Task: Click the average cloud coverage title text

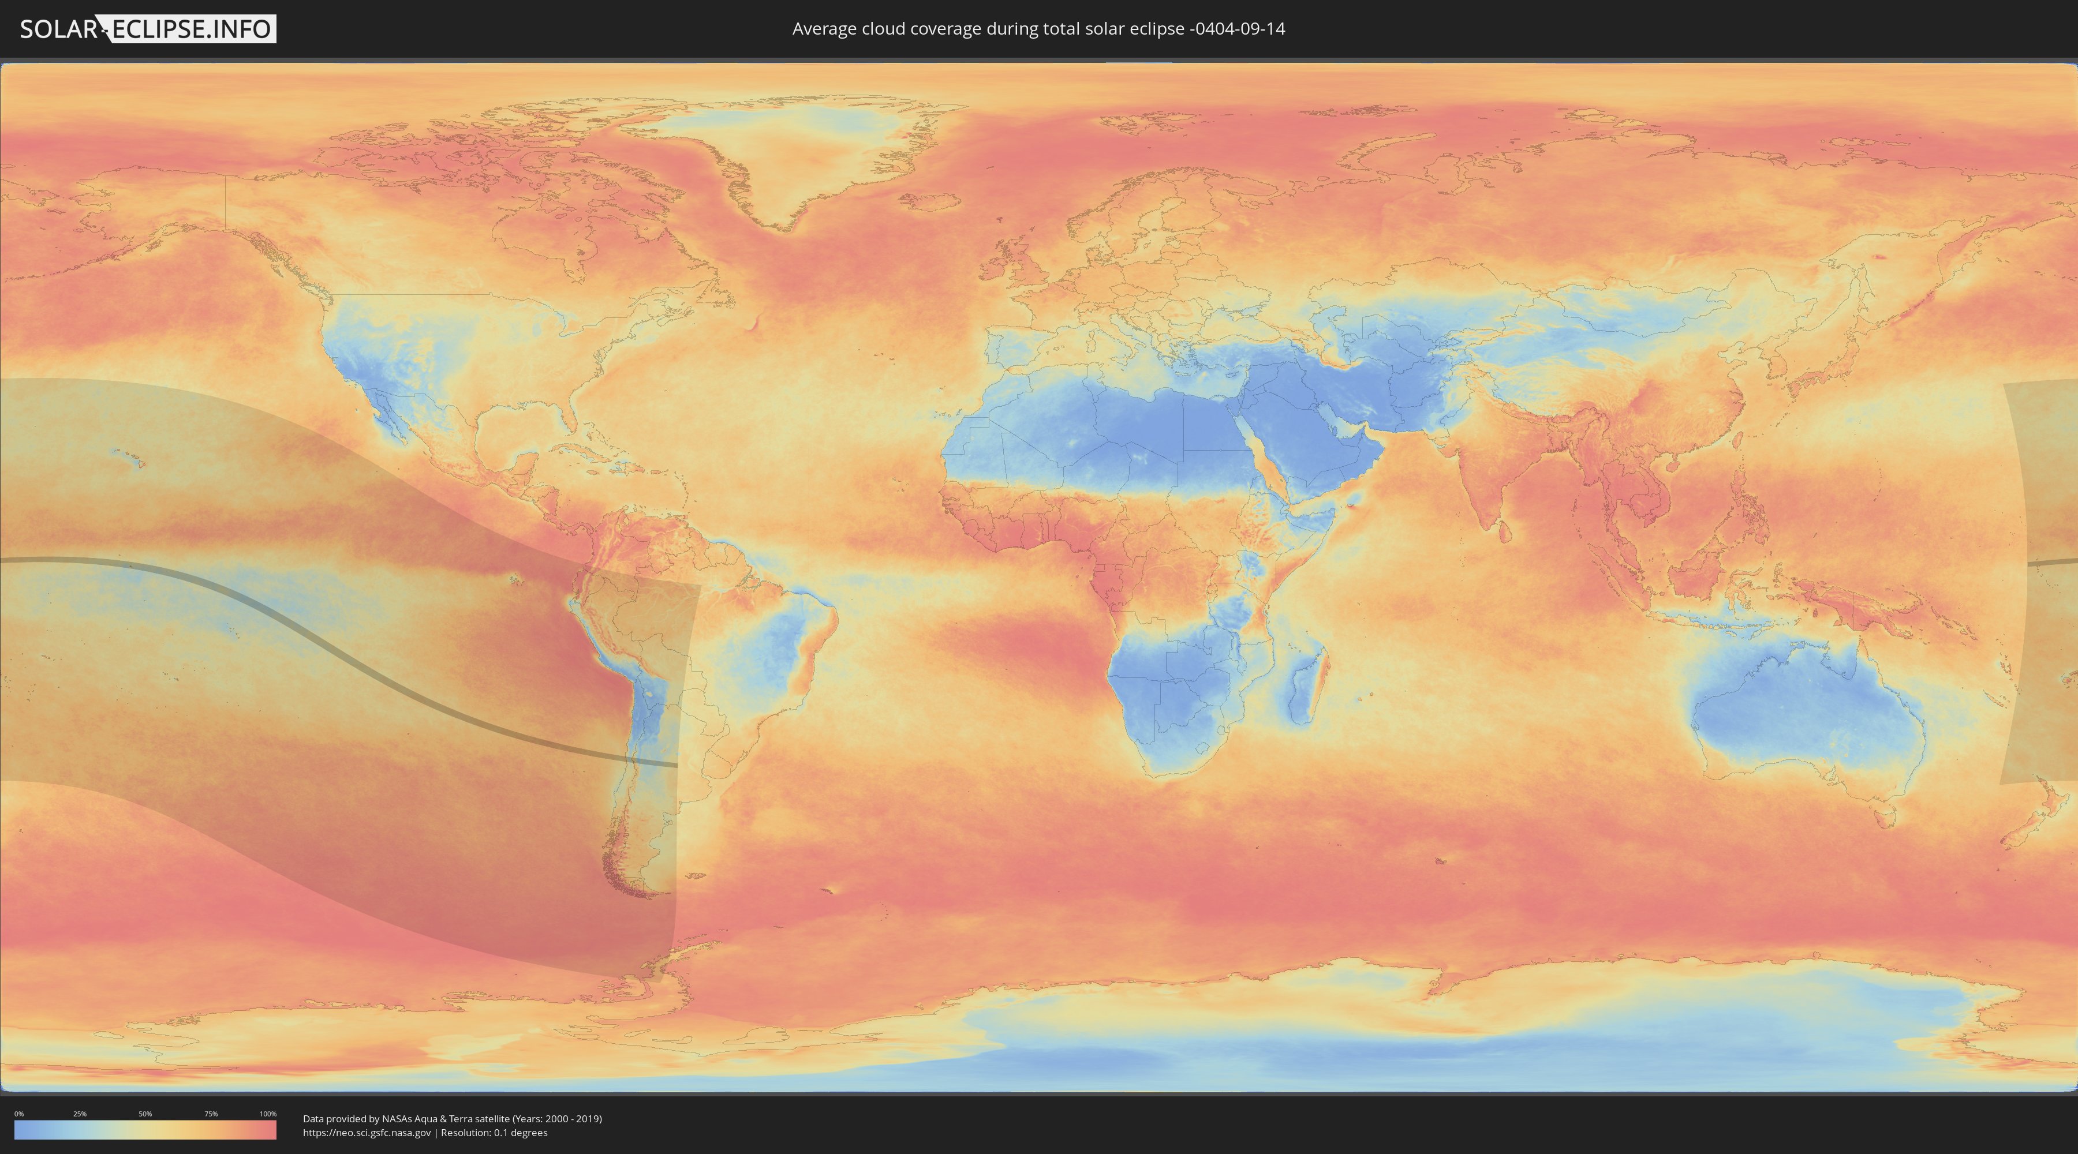Action: click(1038, 29)
